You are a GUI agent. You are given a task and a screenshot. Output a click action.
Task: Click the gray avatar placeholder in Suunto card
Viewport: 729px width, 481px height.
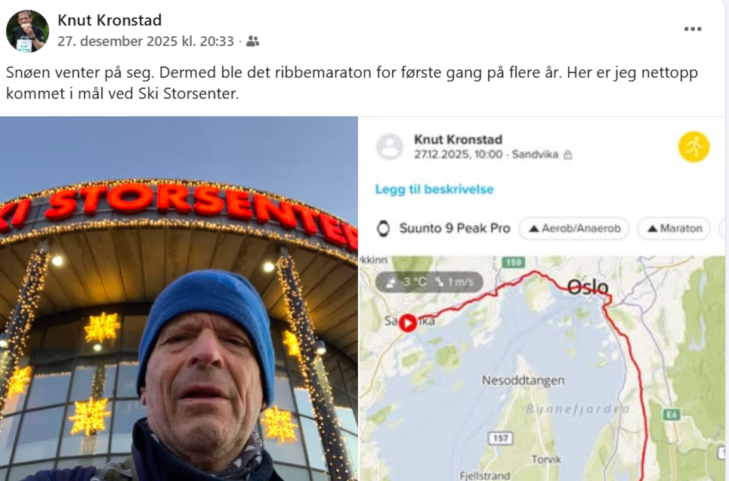click(389, 146)
